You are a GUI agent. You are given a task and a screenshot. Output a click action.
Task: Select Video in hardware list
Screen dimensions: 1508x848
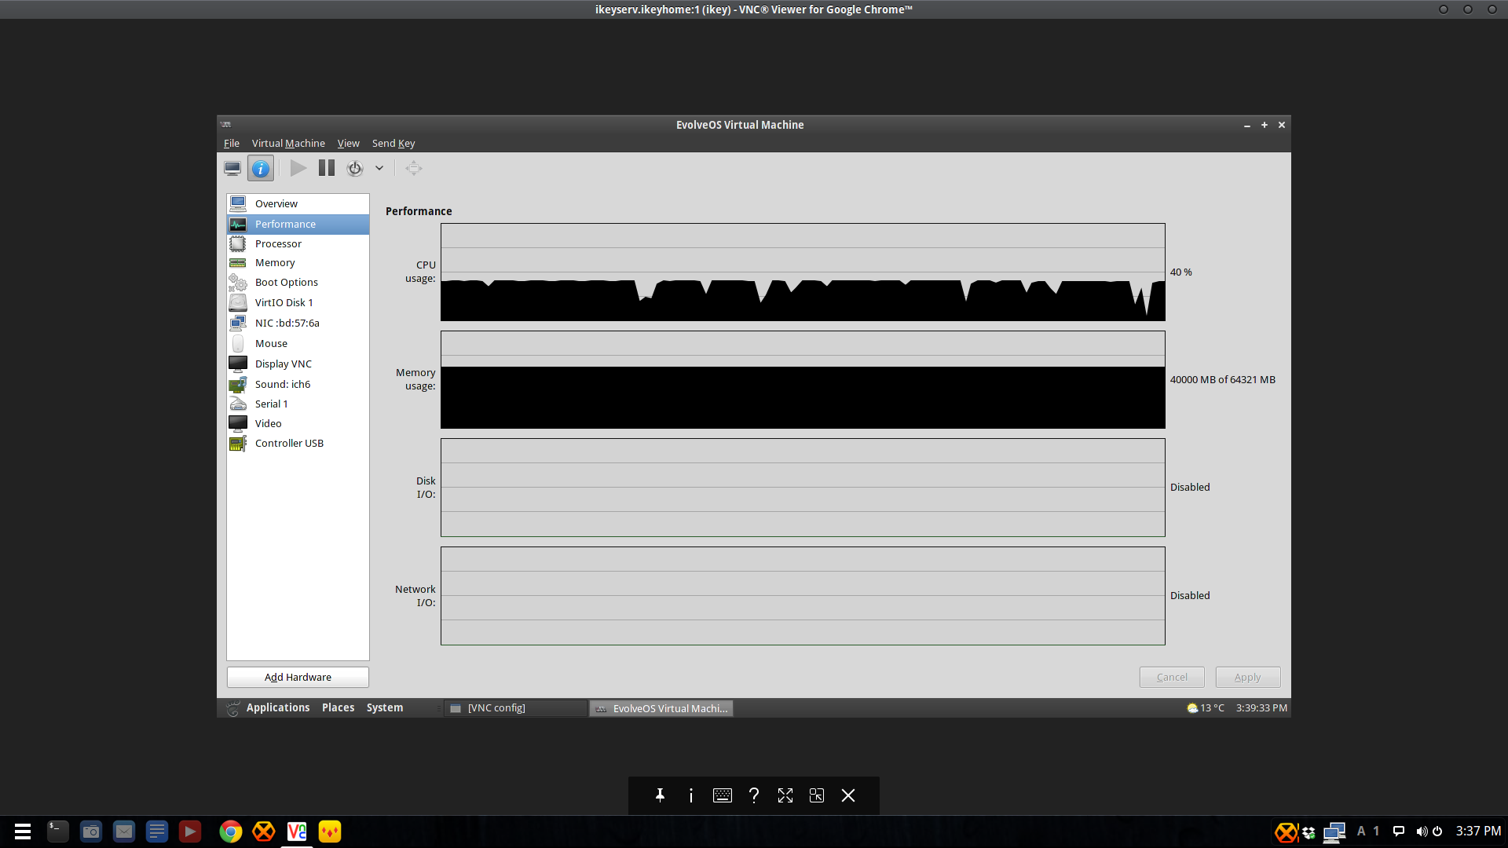coord(298,423)
